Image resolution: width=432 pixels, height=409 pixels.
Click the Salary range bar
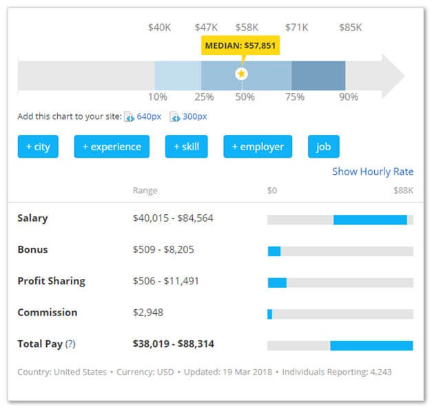point(340,220)
